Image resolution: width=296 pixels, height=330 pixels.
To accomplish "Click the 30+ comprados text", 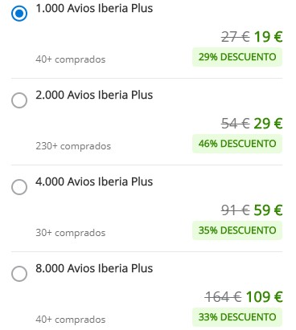I will click(x=71, y=233).
